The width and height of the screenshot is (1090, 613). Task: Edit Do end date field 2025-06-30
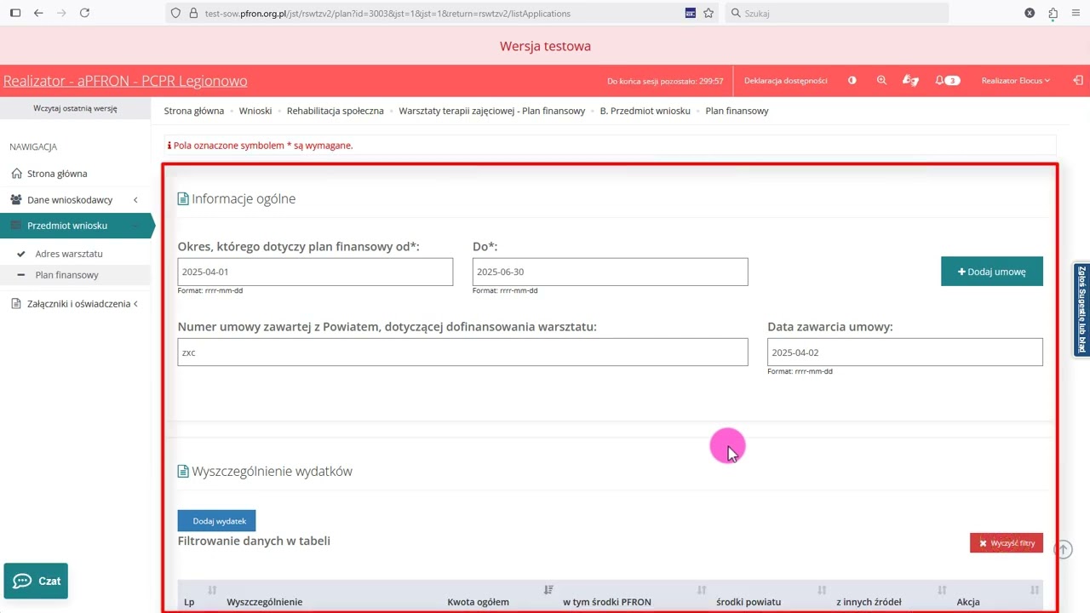tap(610, 272)
